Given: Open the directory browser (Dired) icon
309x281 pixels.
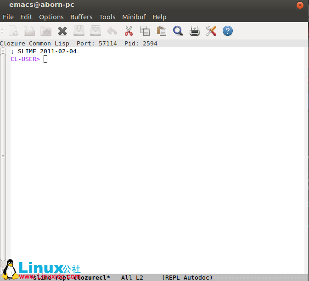Looking at the screenshot, I should click(46, 31).
